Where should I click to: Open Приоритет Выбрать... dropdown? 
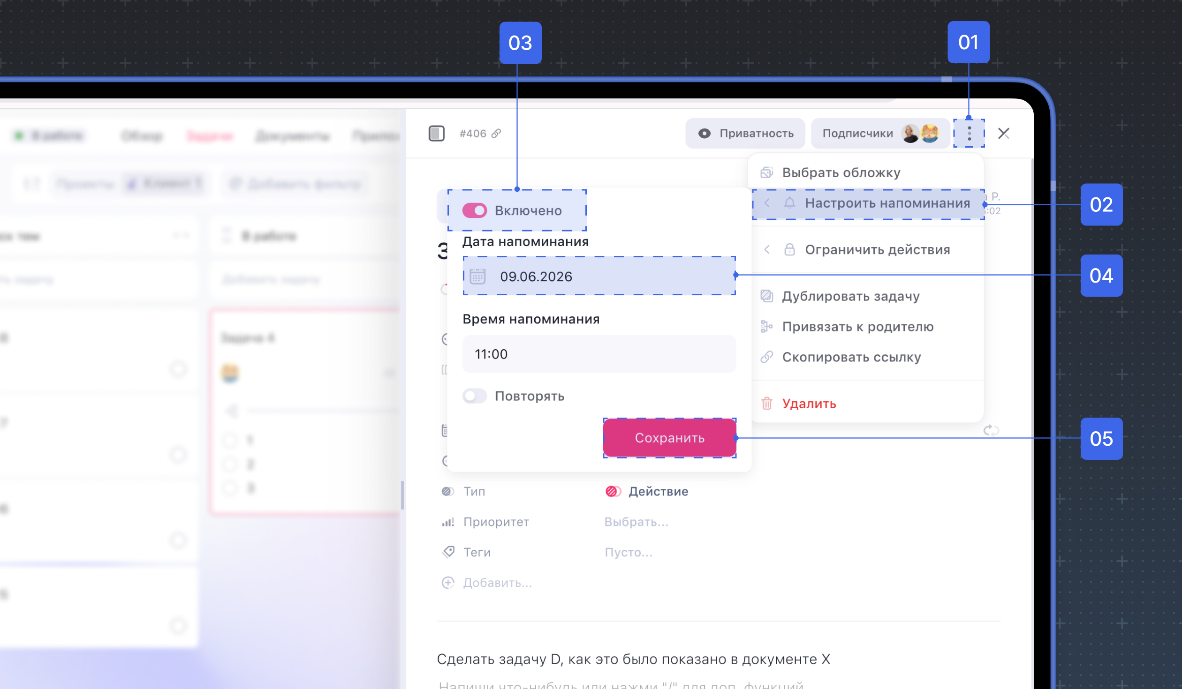(636, 522)
